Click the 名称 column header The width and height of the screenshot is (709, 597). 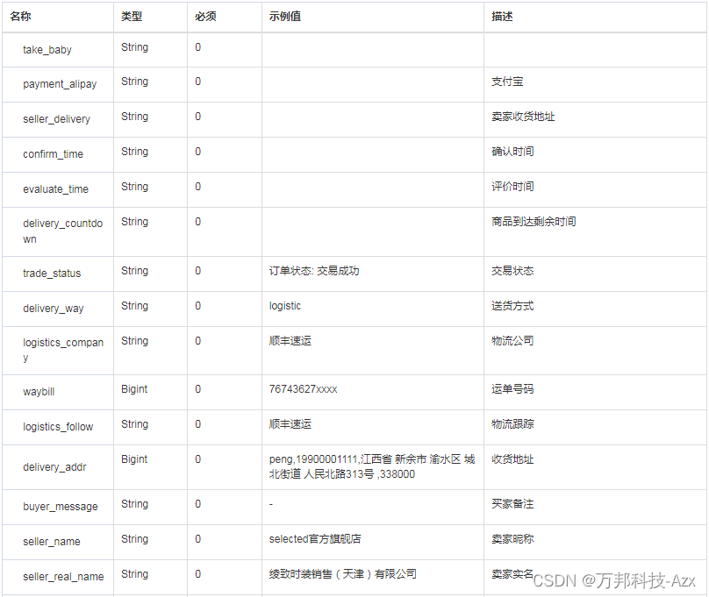pyautogui.click(x=20, y=17)
